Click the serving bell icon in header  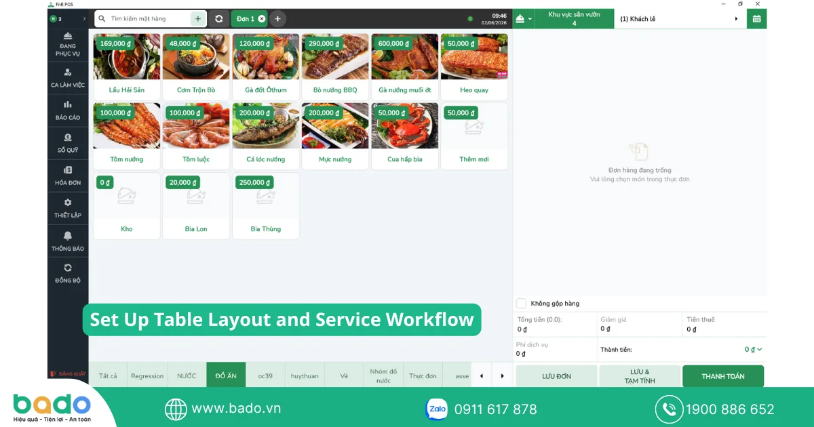point(520,19)
